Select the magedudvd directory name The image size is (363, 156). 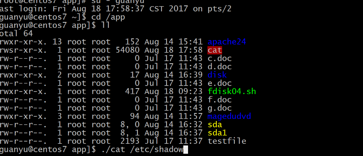point(229,116)
